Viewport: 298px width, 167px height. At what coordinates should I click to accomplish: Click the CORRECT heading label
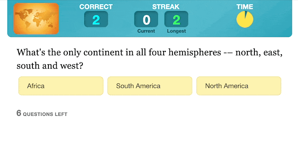point(96,7)
